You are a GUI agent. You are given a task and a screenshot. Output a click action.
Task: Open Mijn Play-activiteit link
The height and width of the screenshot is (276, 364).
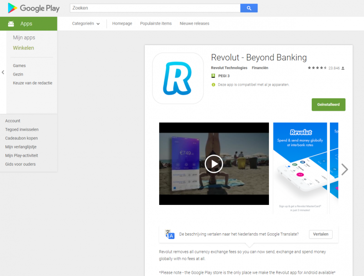click(21, 155)
